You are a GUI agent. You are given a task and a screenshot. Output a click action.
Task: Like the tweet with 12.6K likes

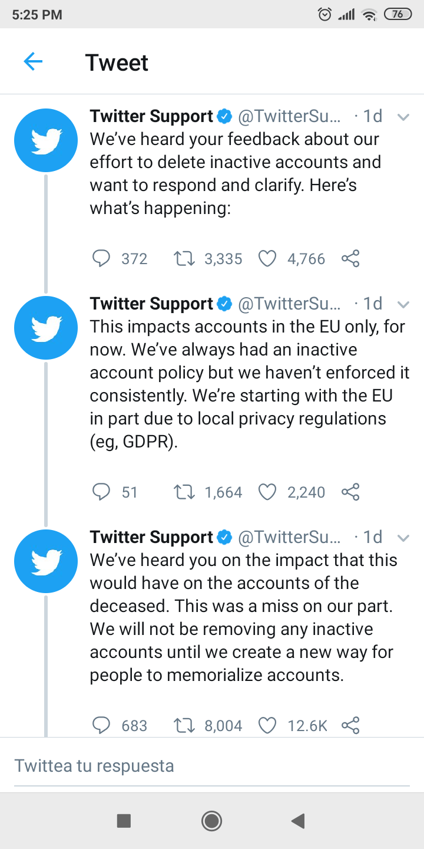click(268, 725)
